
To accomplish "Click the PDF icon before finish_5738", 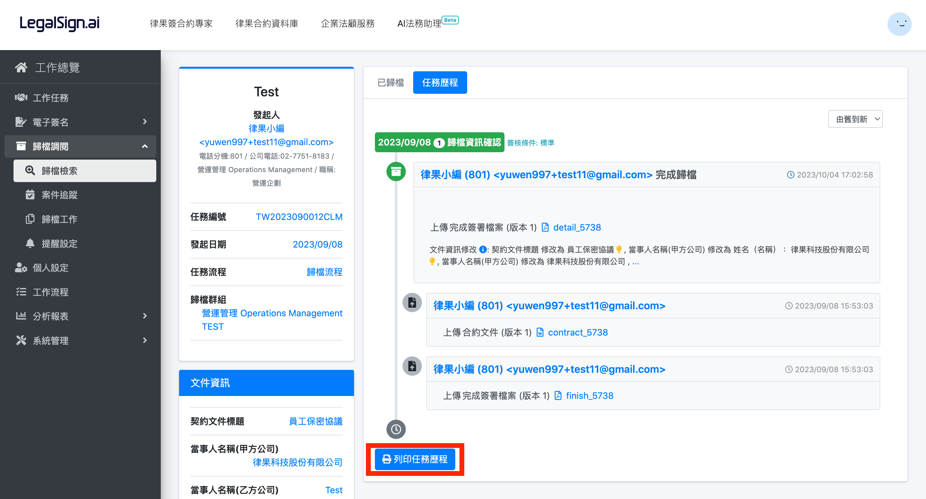I will (558, 396).
